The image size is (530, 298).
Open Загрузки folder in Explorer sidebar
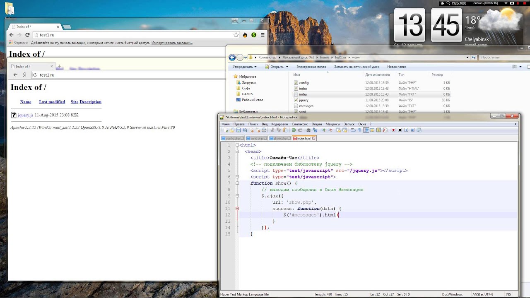tap(248, 82)
